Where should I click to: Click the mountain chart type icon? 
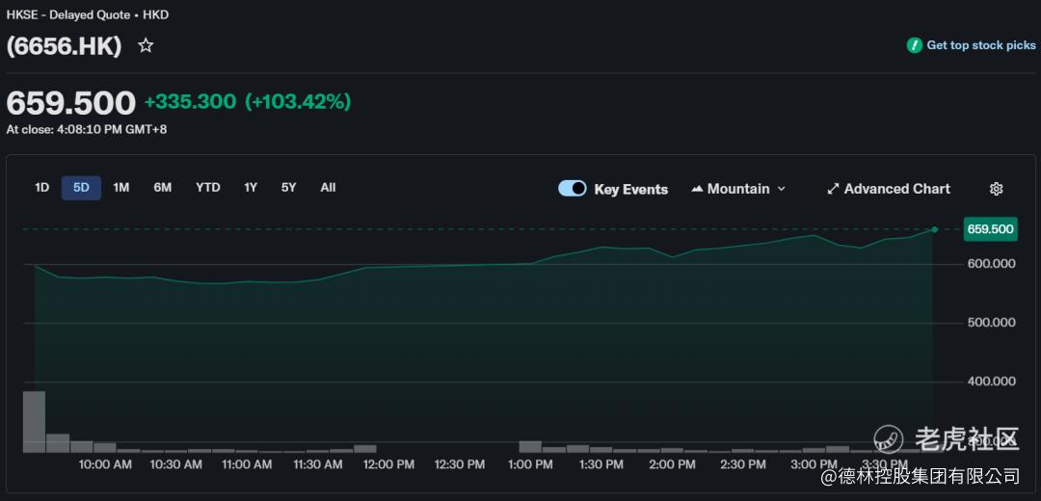697,189
